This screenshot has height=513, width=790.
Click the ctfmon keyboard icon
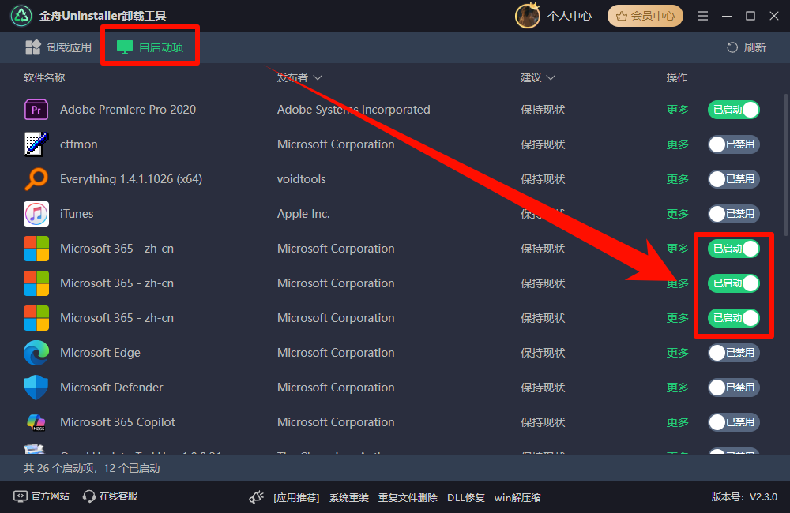coord(36,144)
